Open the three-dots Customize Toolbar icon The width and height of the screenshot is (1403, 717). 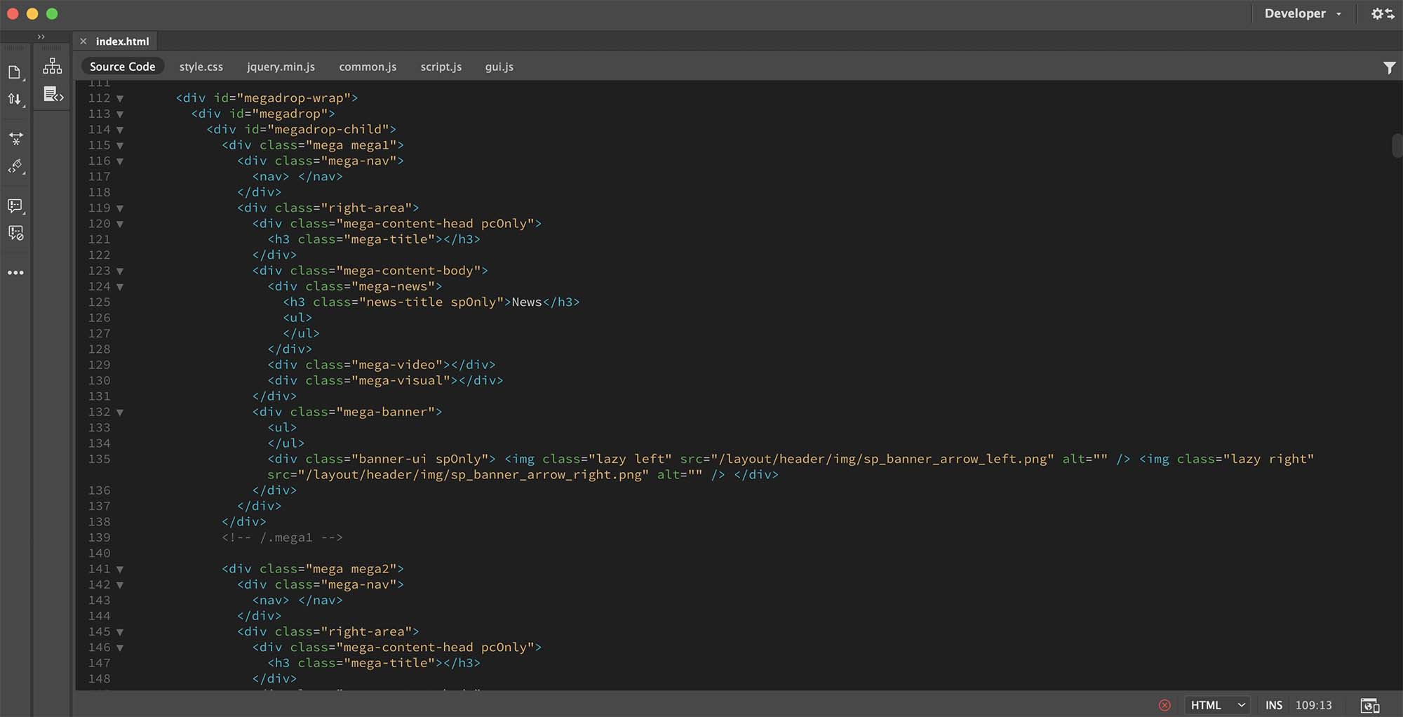pyautogui.click(x=15, y=272)
